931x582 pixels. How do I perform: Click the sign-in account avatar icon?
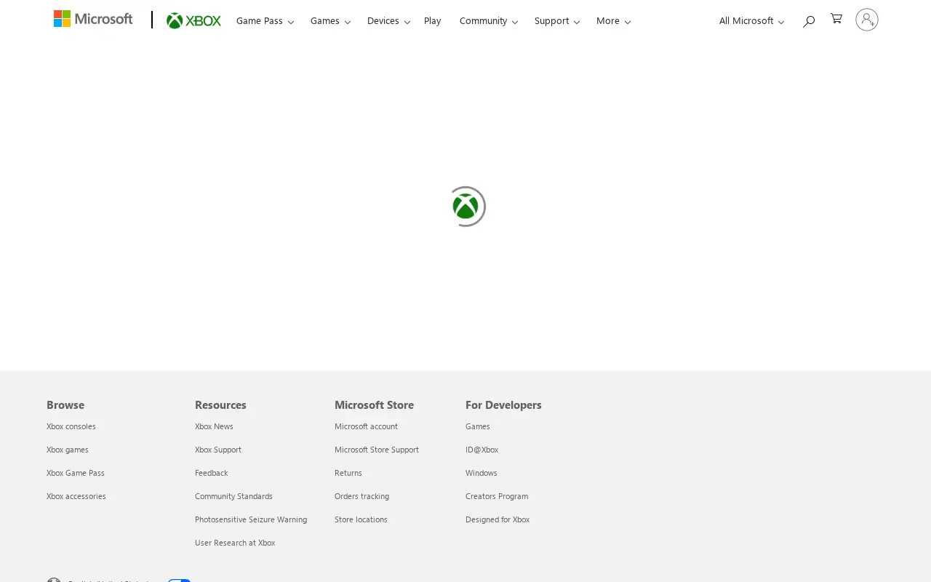[x=867, y=20]
